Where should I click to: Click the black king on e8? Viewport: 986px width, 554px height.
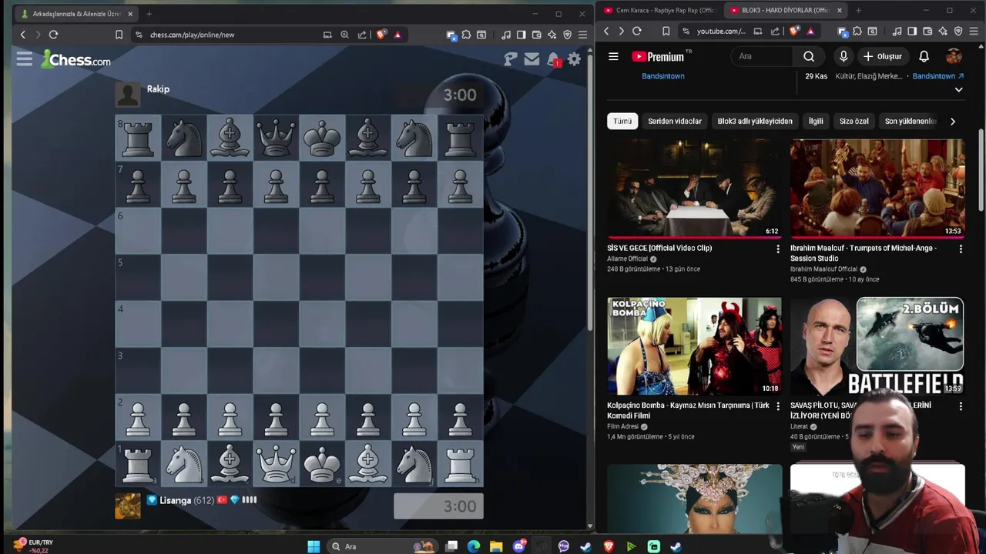(x=322, y=138)
